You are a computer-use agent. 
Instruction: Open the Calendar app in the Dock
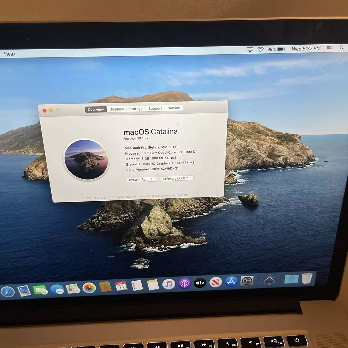coord(121,286)
